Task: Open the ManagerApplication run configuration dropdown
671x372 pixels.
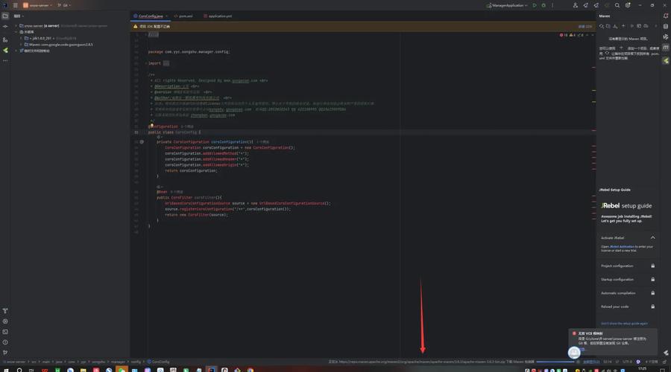Action: pos(508,5)
